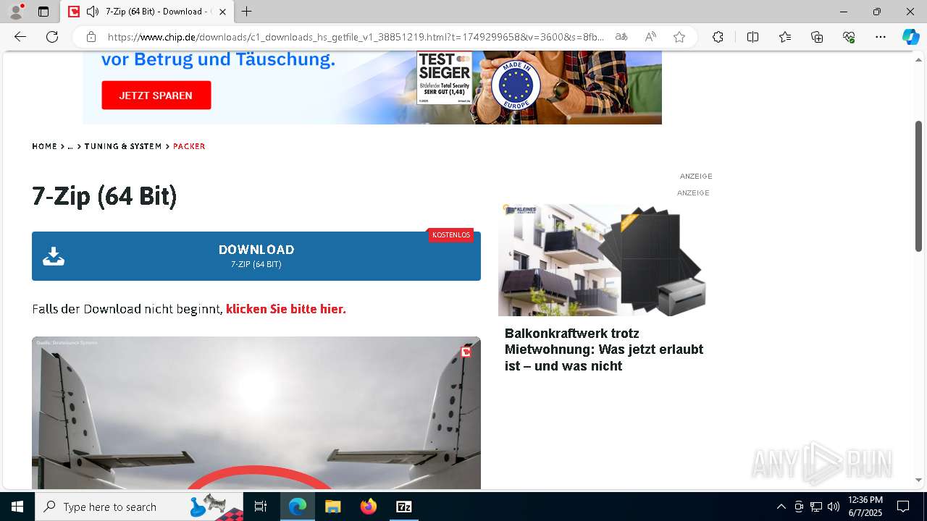Screen dimensions: 927x521
Task: Open Collections icon
Action: pyautogui.click(x=817, y=37)
